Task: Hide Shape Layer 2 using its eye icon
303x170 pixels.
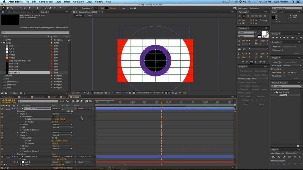Action: [2, 109]
